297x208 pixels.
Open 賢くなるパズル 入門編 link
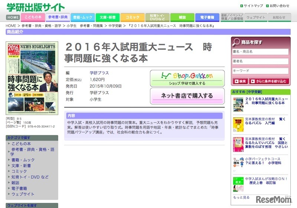265,121
